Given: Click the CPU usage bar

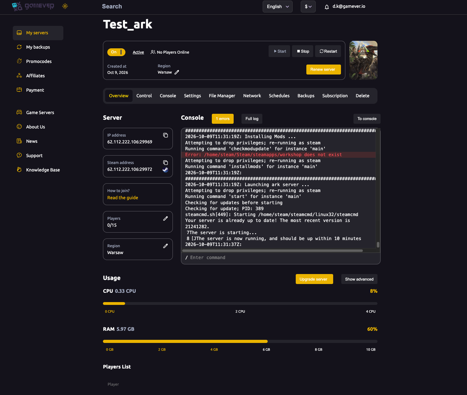Looking at the screenshot, I should point(240,303).
